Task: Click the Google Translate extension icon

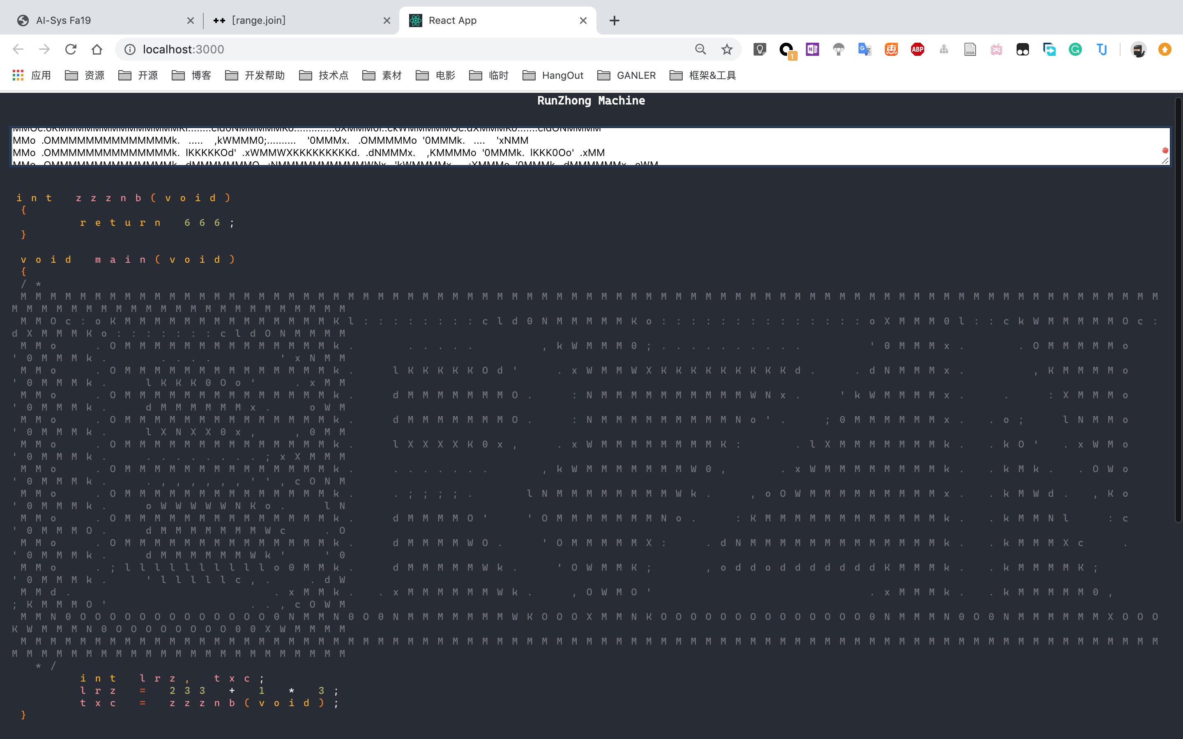Action: coord(864,49)
